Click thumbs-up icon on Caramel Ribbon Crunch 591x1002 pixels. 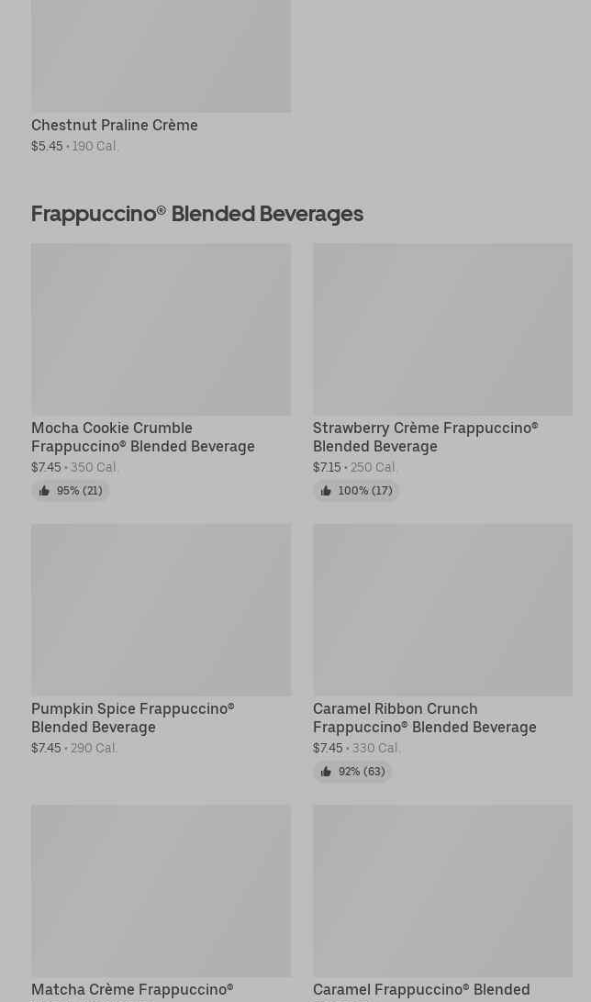coord(326,772)
